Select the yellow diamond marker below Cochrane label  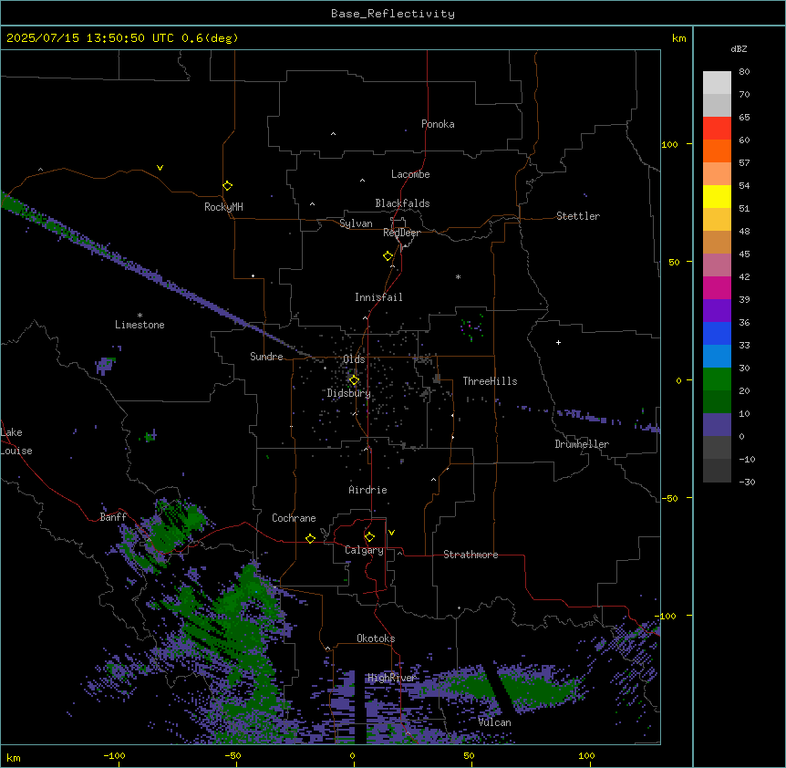[x=310, y=538]
